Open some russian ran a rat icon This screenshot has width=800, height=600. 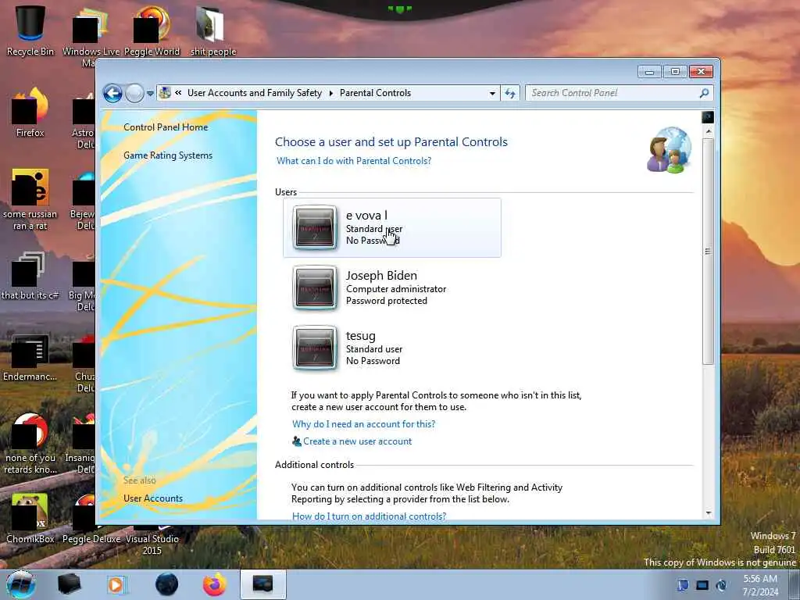coord(30,199)
